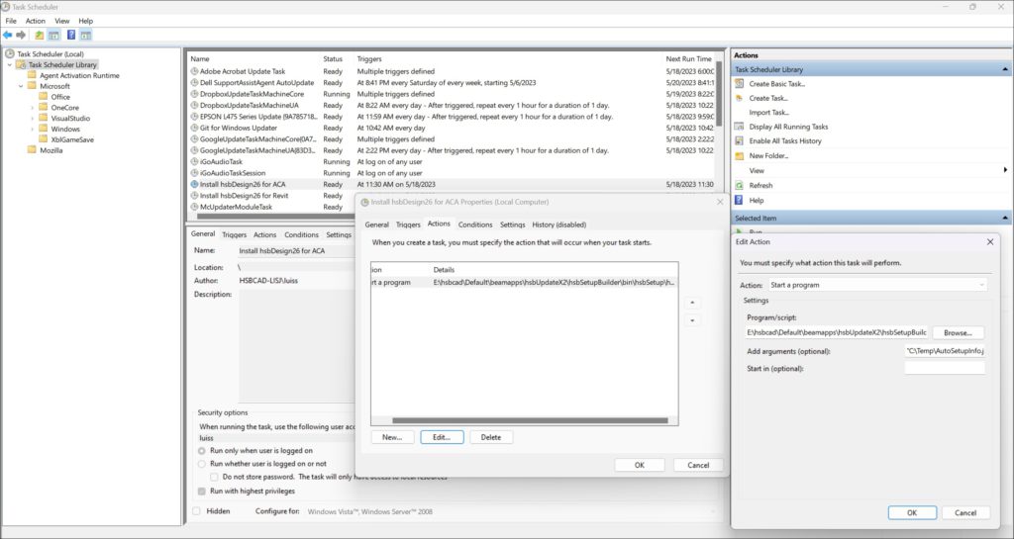This screenshot has height=539, width=1014.
Task: Click the clock icon beside Git for Windows Updater
Action: [195, 128]
